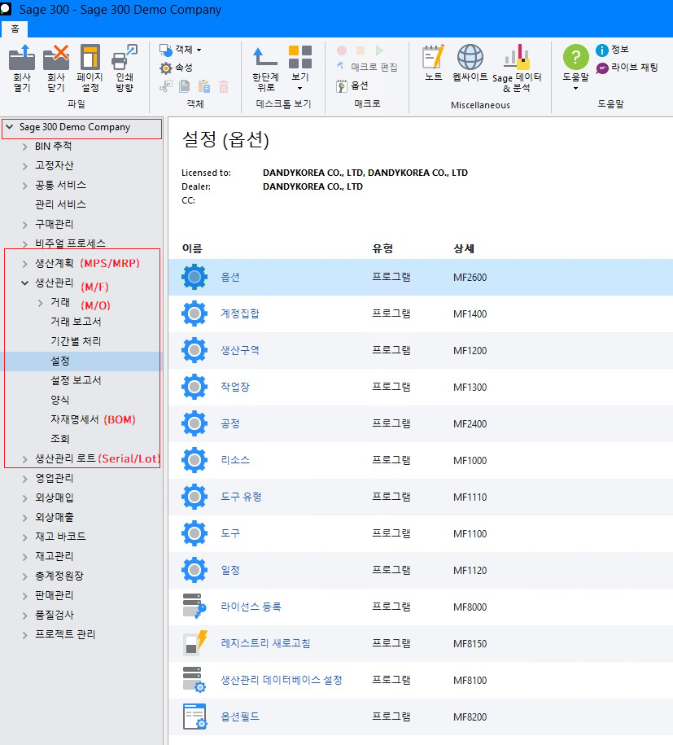
Task: Expand the 재고관리 tree node
Action: click(24, 556)
